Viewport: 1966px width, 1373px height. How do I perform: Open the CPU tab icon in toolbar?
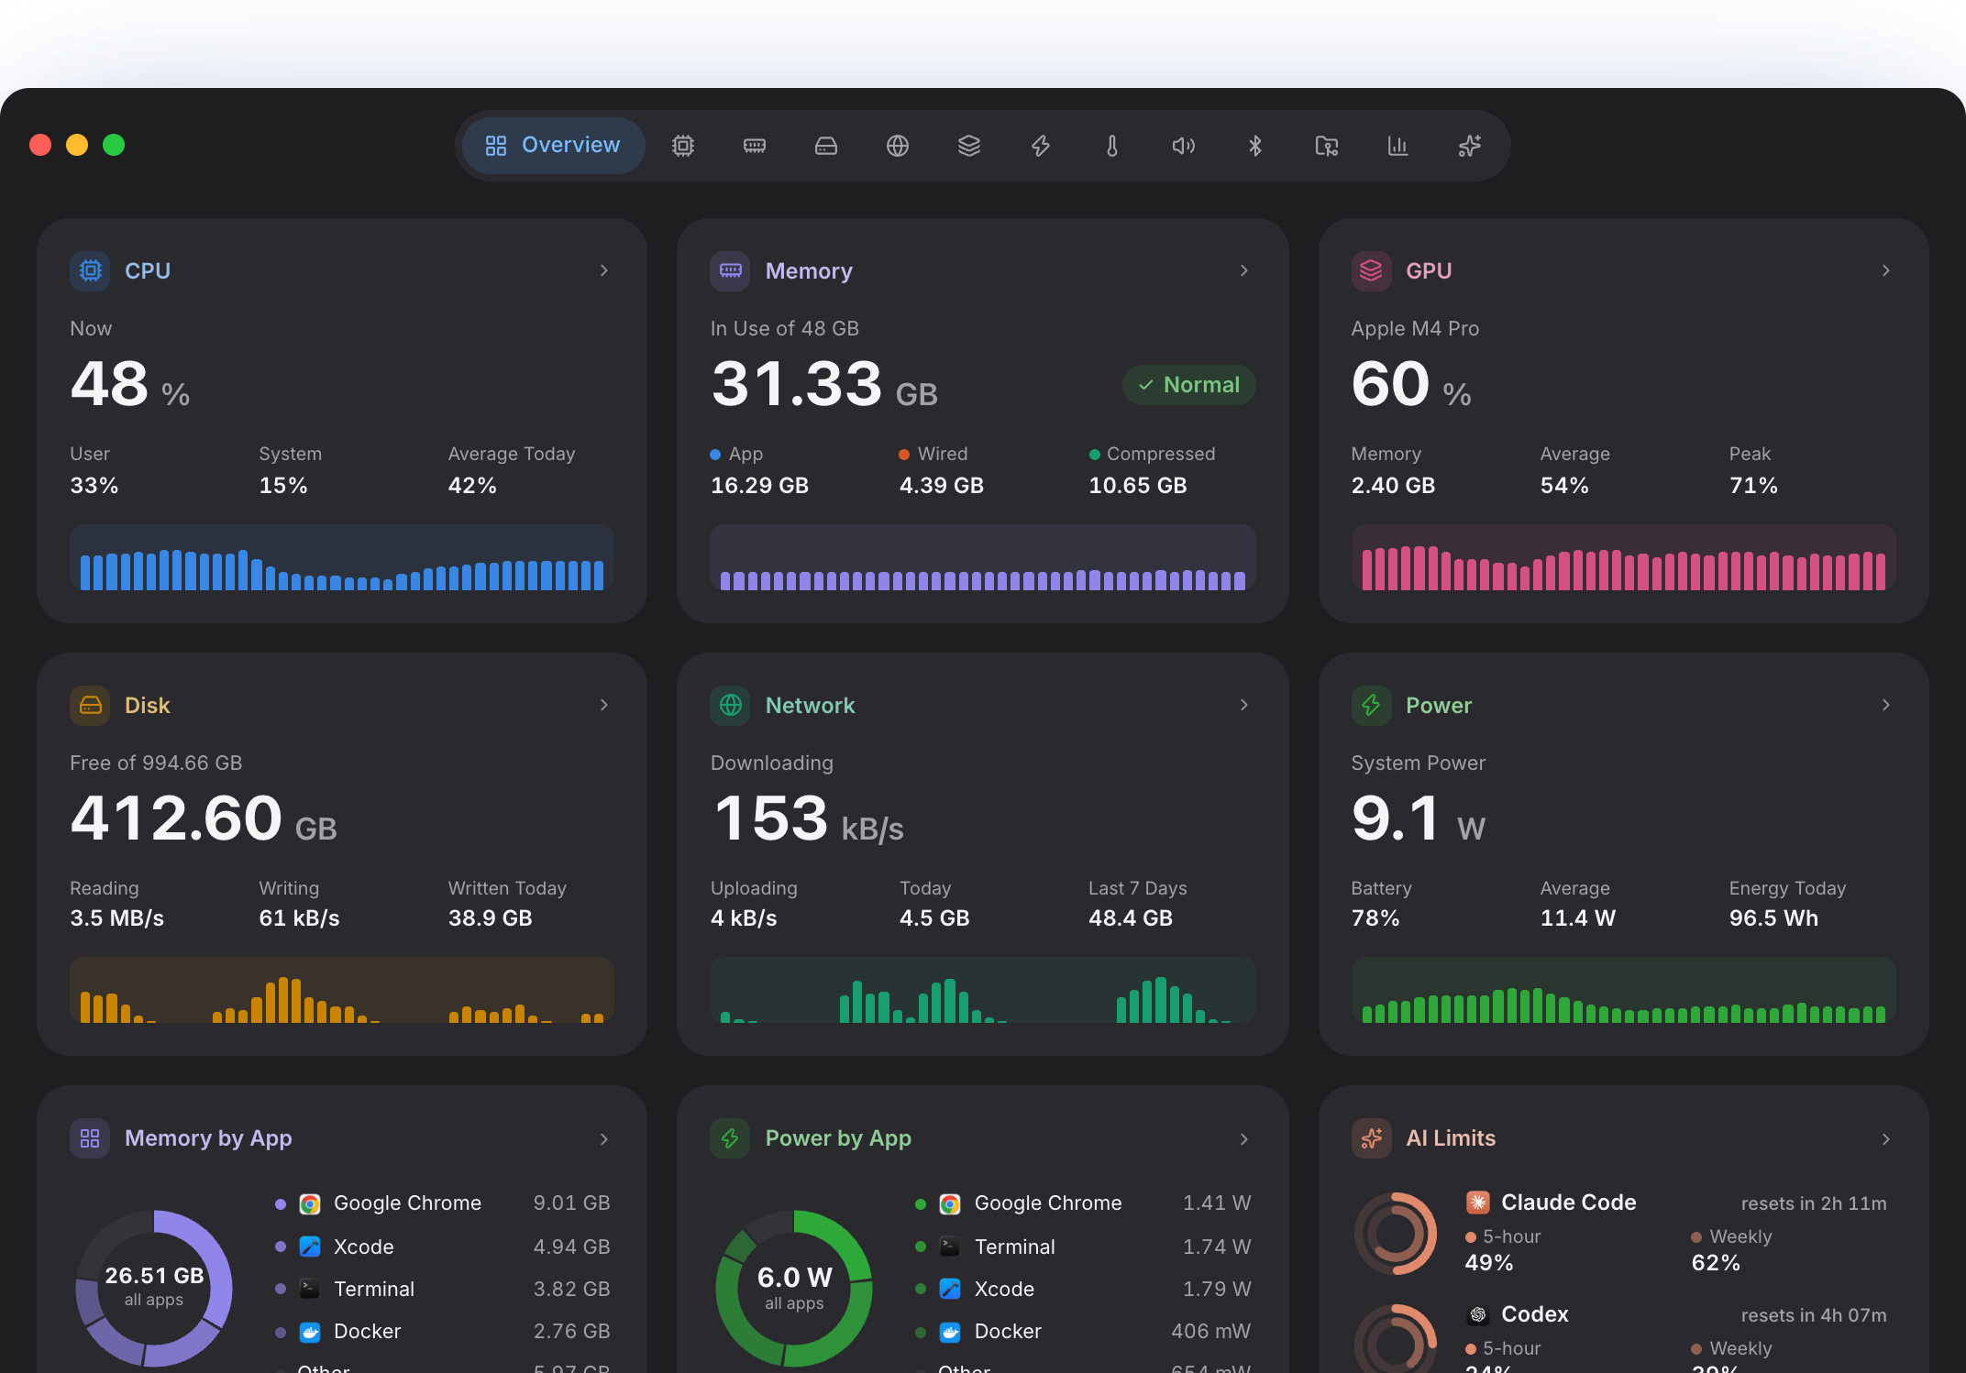pos(683,146)
